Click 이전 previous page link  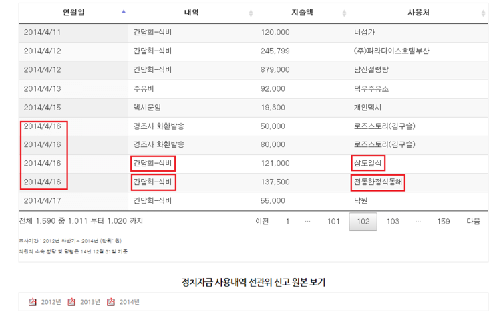coord(262,221)
